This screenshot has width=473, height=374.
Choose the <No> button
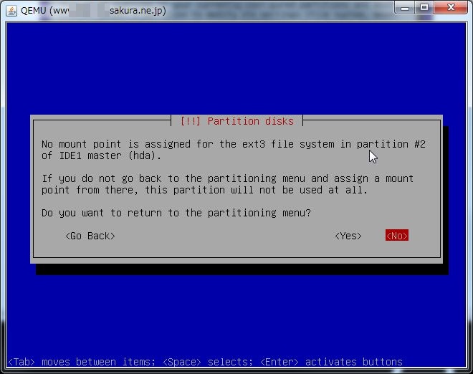(x=397, y=236)
